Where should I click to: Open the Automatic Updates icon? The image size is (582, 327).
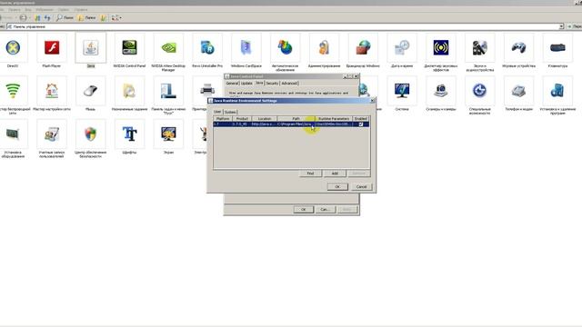(285, 47)
